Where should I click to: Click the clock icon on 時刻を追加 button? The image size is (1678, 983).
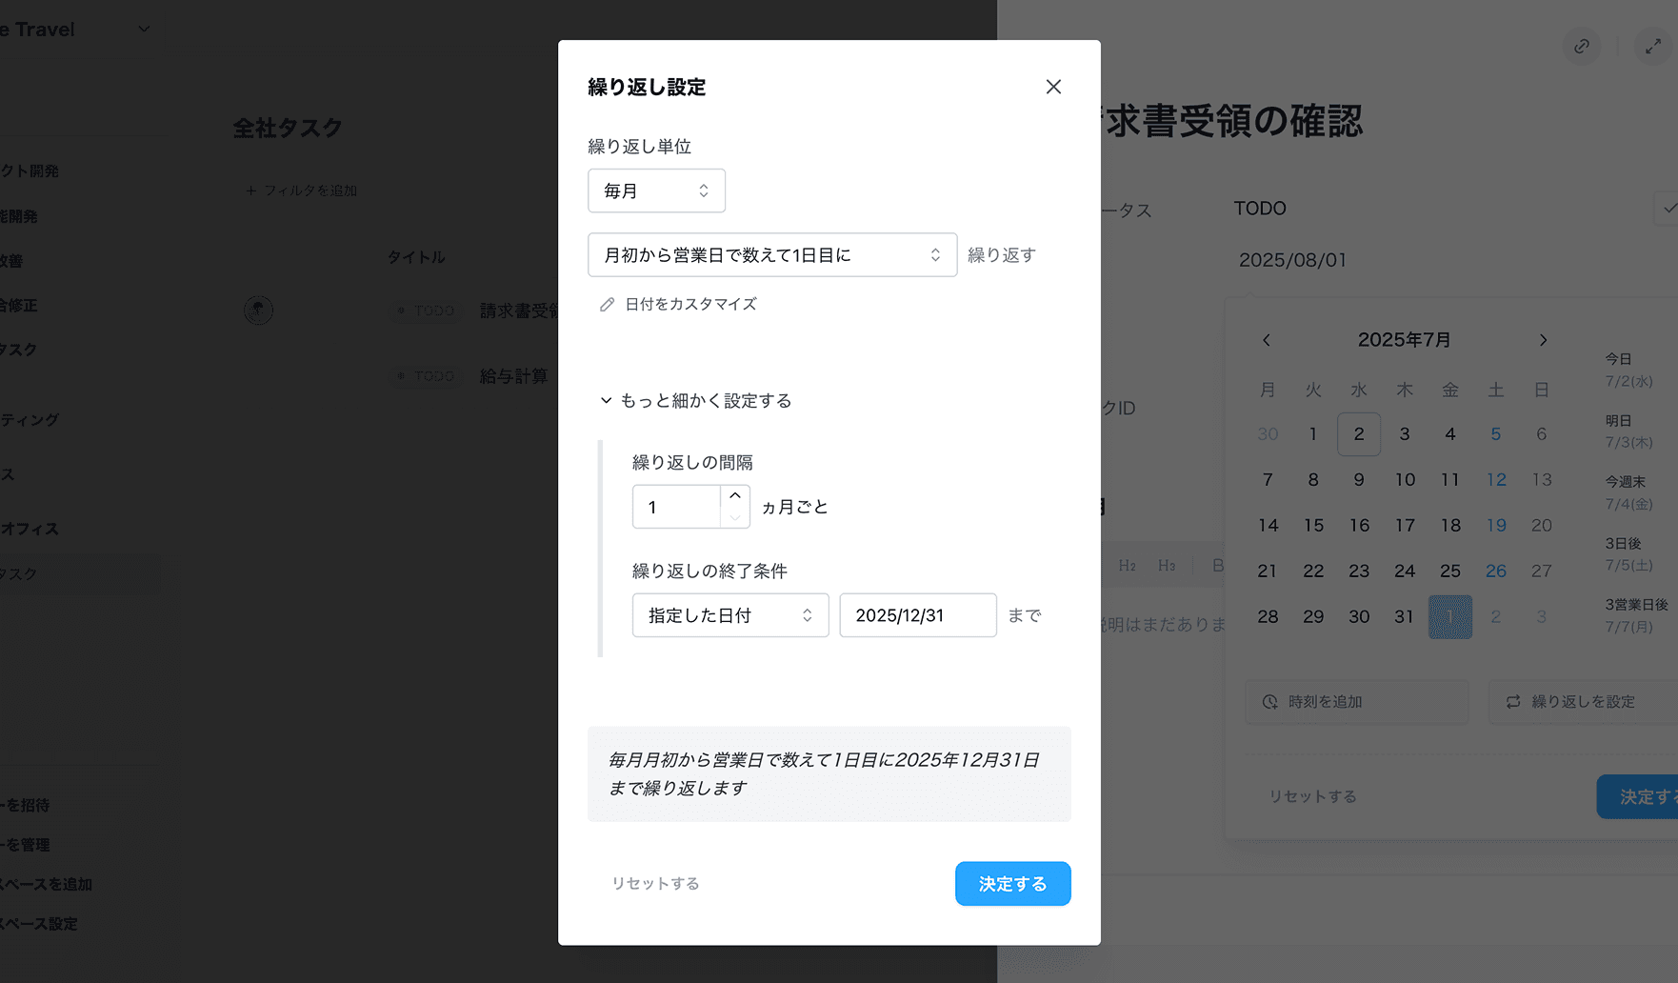(1269, 702)
